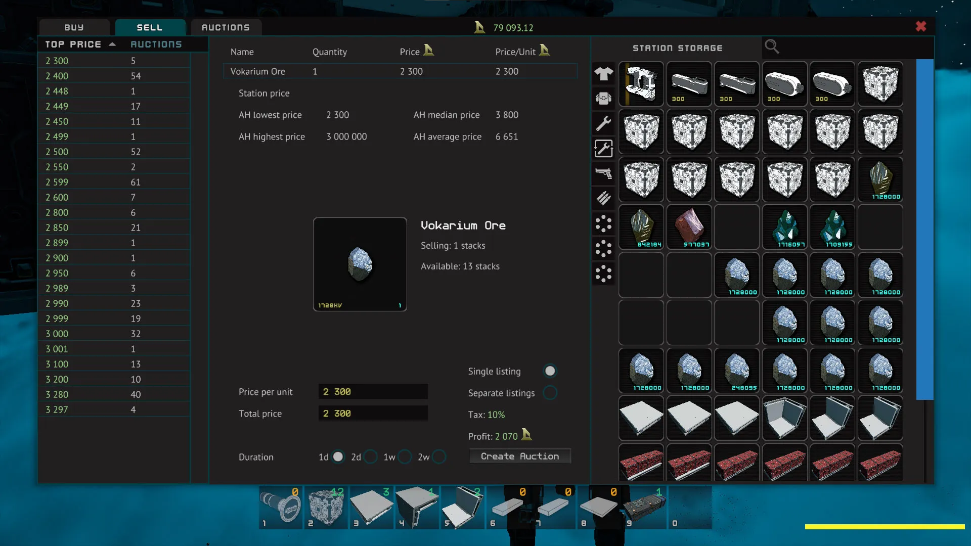Filter storage by pistol weapons icon
This screenshot has height=546, width=971.
click(x=603, y=173)
